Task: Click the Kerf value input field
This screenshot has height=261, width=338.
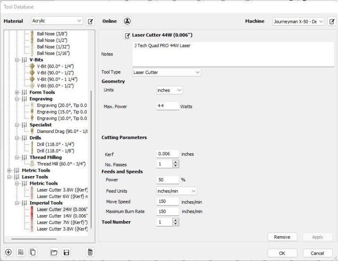Action: click(x=168, y=154)
